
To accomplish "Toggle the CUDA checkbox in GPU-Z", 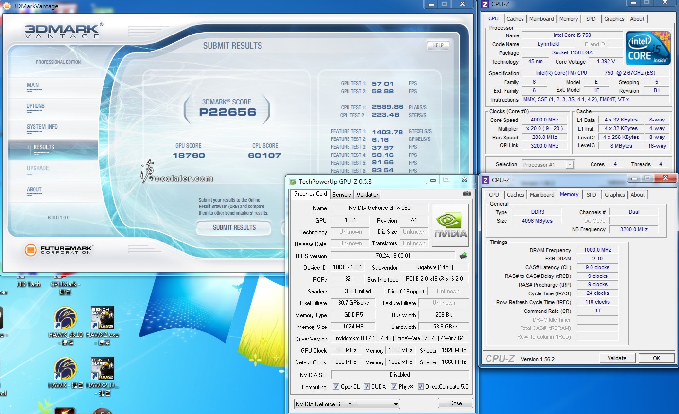I will coord(366,387).
